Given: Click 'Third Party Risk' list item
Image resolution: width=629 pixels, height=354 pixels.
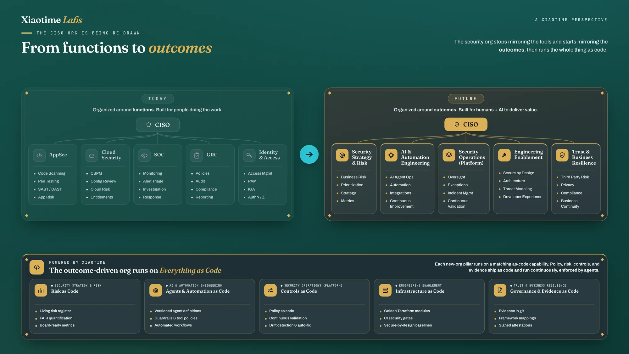Looking at the screenshot, I should click(x=575, y=177).
